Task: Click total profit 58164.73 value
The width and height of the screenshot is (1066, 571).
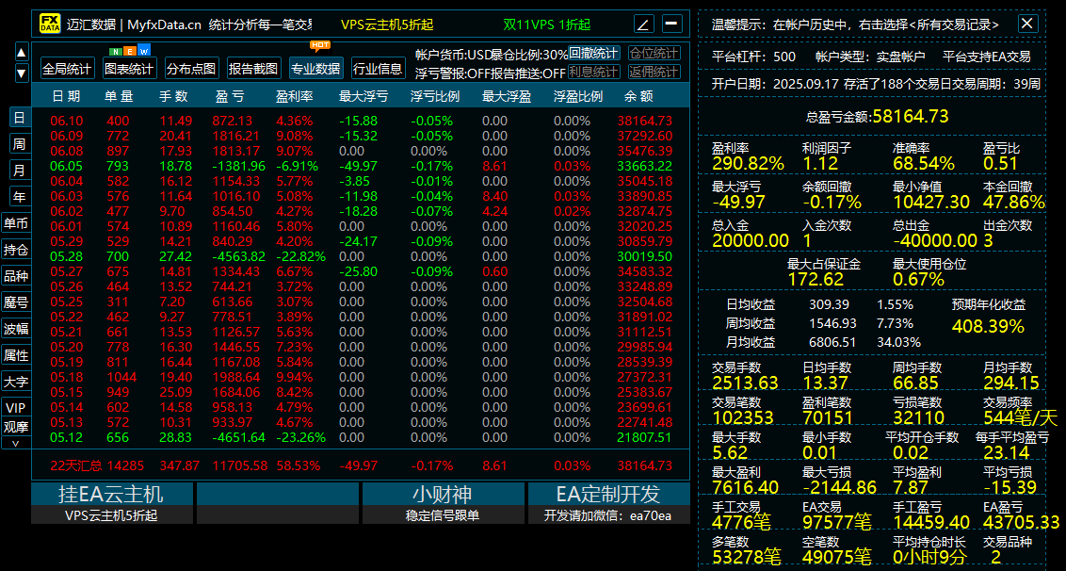Action: coord(911,117)
